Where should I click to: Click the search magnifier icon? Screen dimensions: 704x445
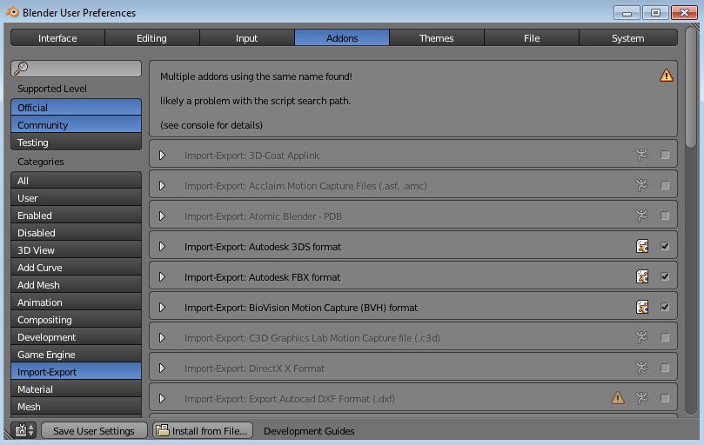pos(21,68)
